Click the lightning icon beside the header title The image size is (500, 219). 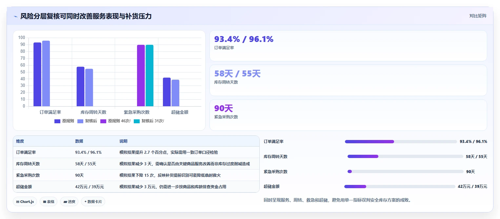[15, 16]
